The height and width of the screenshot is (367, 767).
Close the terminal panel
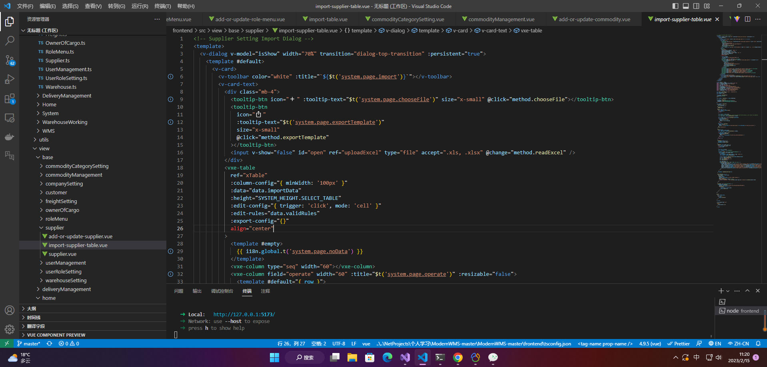tap(758, 291)
